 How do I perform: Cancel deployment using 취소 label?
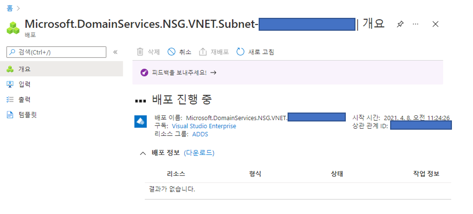tap(185, 52)
